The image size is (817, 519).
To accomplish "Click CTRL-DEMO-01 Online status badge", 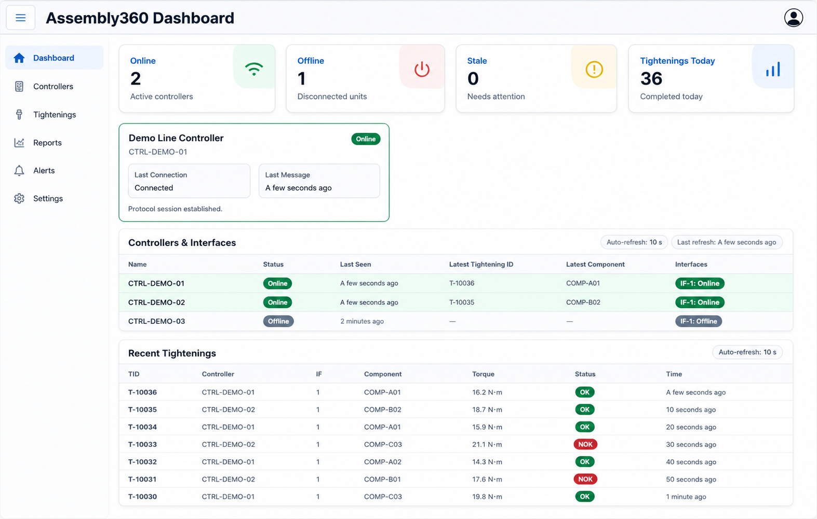I will (277, 283).
